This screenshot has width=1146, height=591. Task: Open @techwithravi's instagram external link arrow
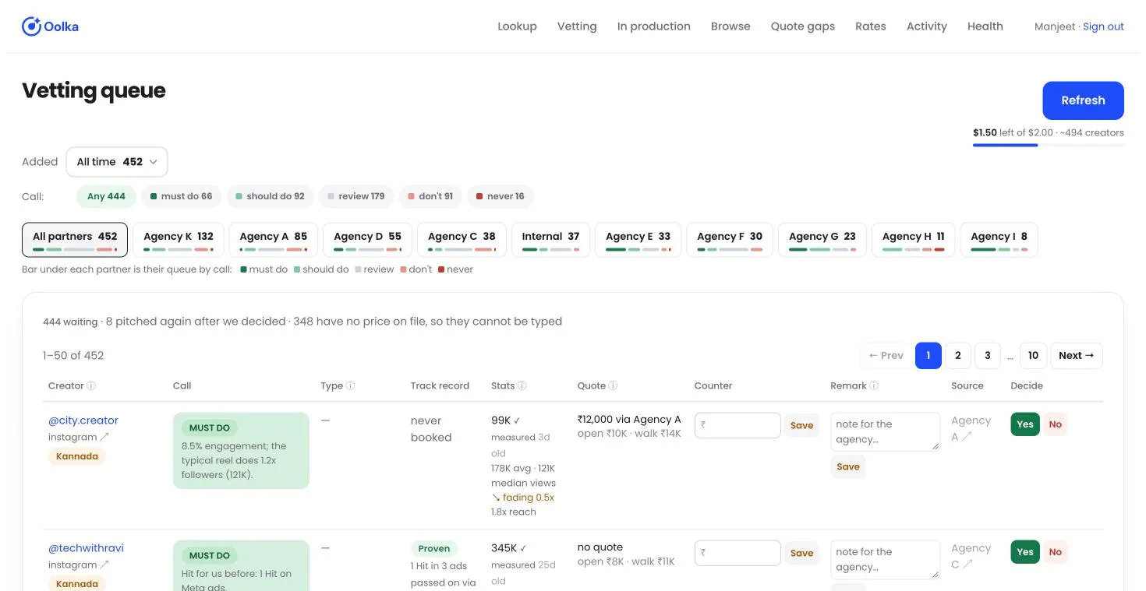click(104, 565)
